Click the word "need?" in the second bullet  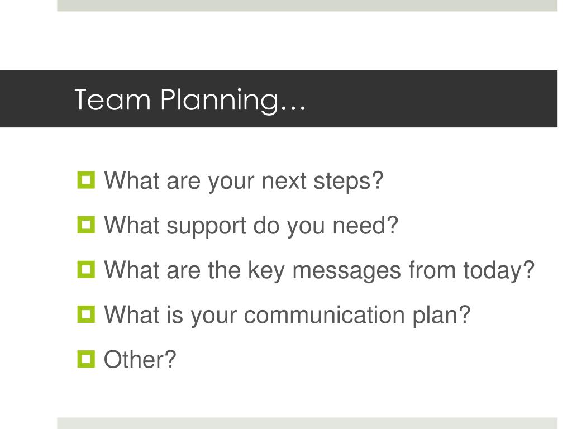(365, 225)
